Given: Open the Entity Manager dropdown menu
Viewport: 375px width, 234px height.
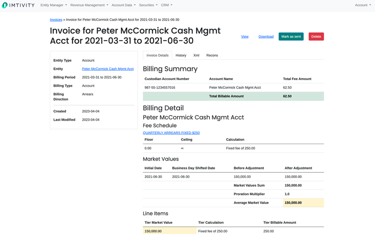Looking at the screenshot, I should (53, 5).
